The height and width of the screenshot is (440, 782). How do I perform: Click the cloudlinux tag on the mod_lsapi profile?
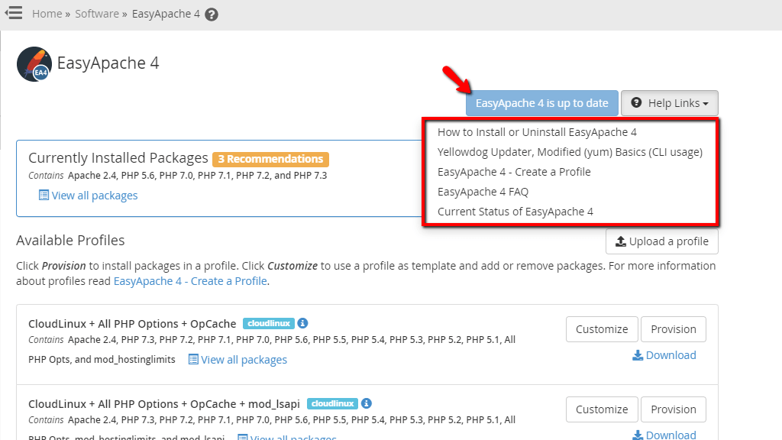click(333, 403)
